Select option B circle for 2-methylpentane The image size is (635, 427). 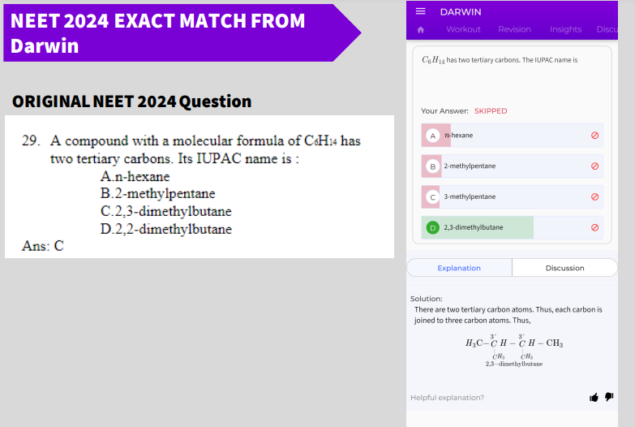[x=432, y=166]
